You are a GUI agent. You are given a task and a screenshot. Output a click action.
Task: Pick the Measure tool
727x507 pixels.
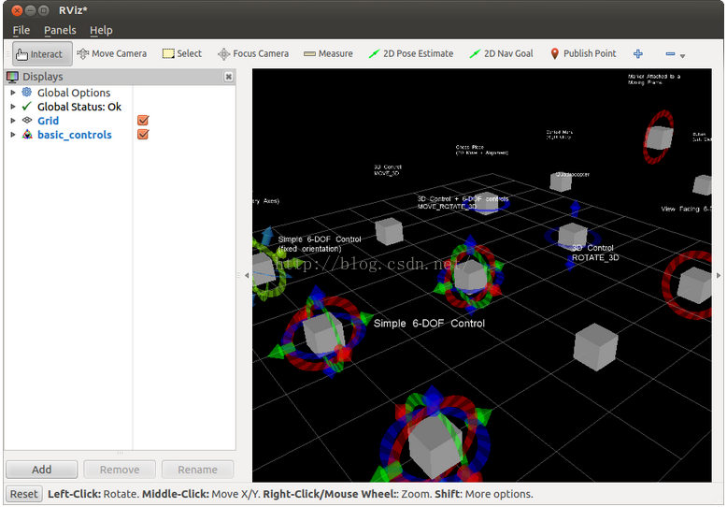(x=328, y=54)
